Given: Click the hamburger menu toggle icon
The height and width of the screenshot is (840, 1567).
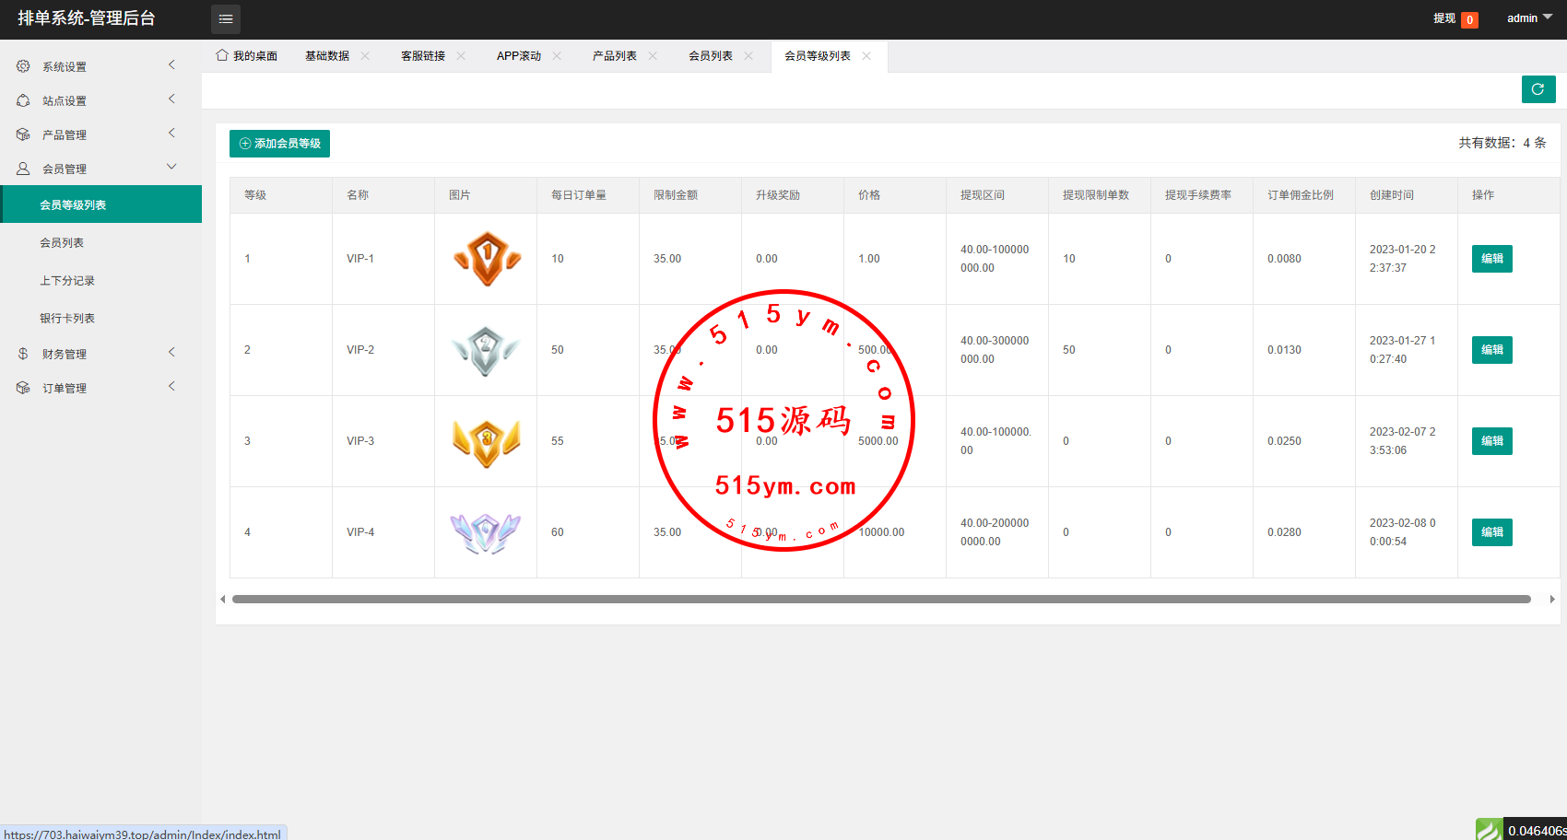Looking at the screenshot, I should (226, 19).
